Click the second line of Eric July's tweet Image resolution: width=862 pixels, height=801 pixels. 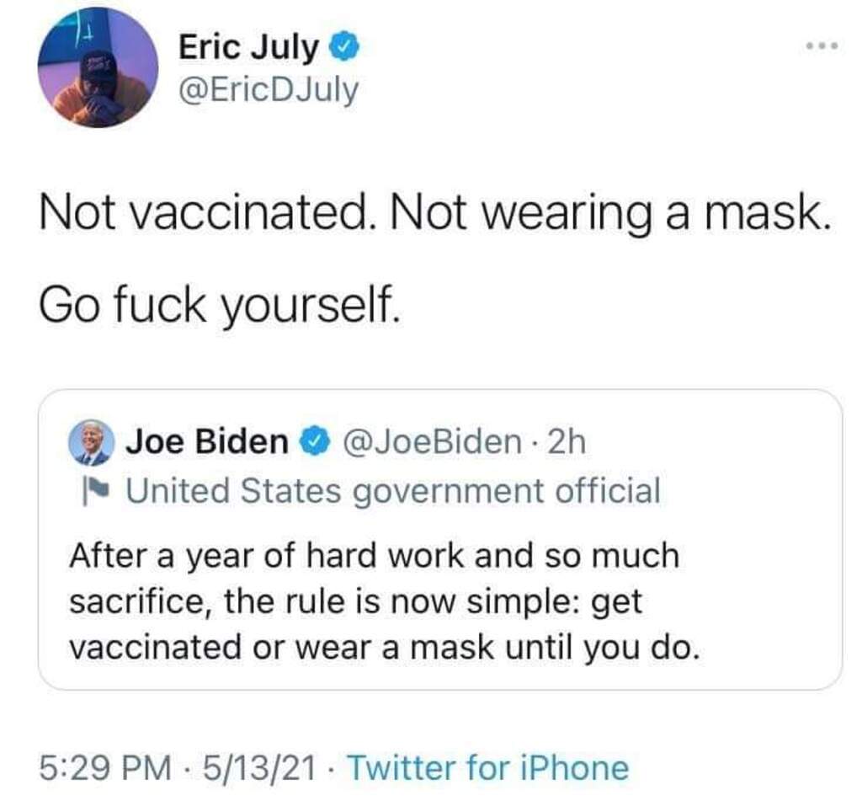tap(216, 306)
